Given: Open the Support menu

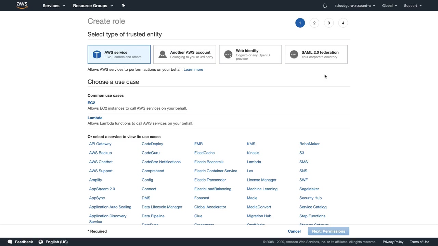Looking at the screenshot, I should tap(413, 5).
